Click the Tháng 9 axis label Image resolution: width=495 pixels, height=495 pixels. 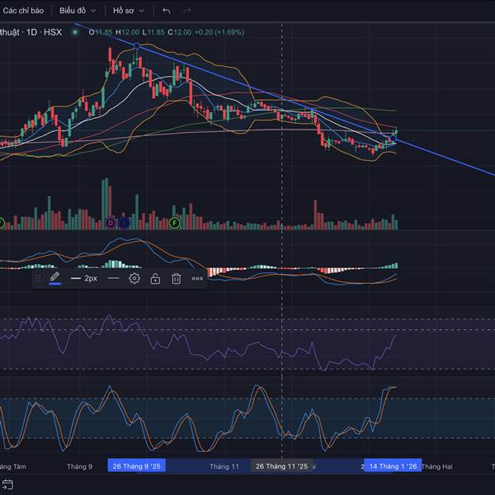79,466
